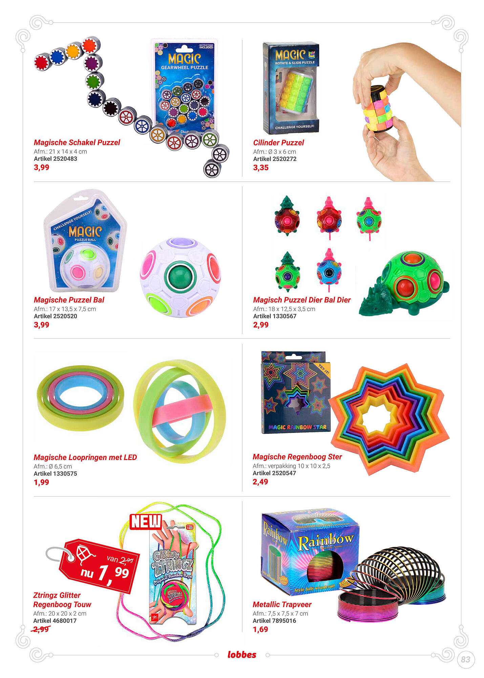Open Magische Loopringen met LED title
Viewport: 484px width, 678px height.
85,457
